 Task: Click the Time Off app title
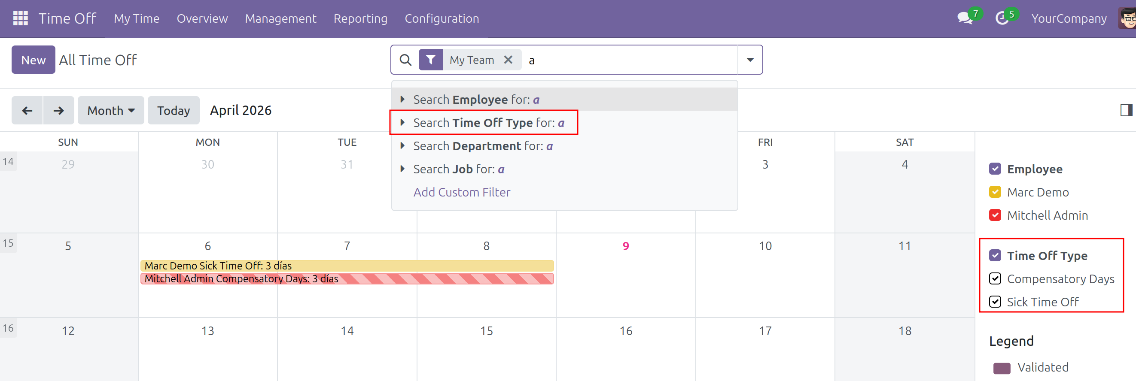67,18
